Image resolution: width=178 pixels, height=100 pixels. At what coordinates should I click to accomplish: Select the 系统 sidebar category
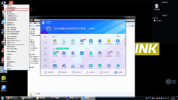click(x=45, y=54)
